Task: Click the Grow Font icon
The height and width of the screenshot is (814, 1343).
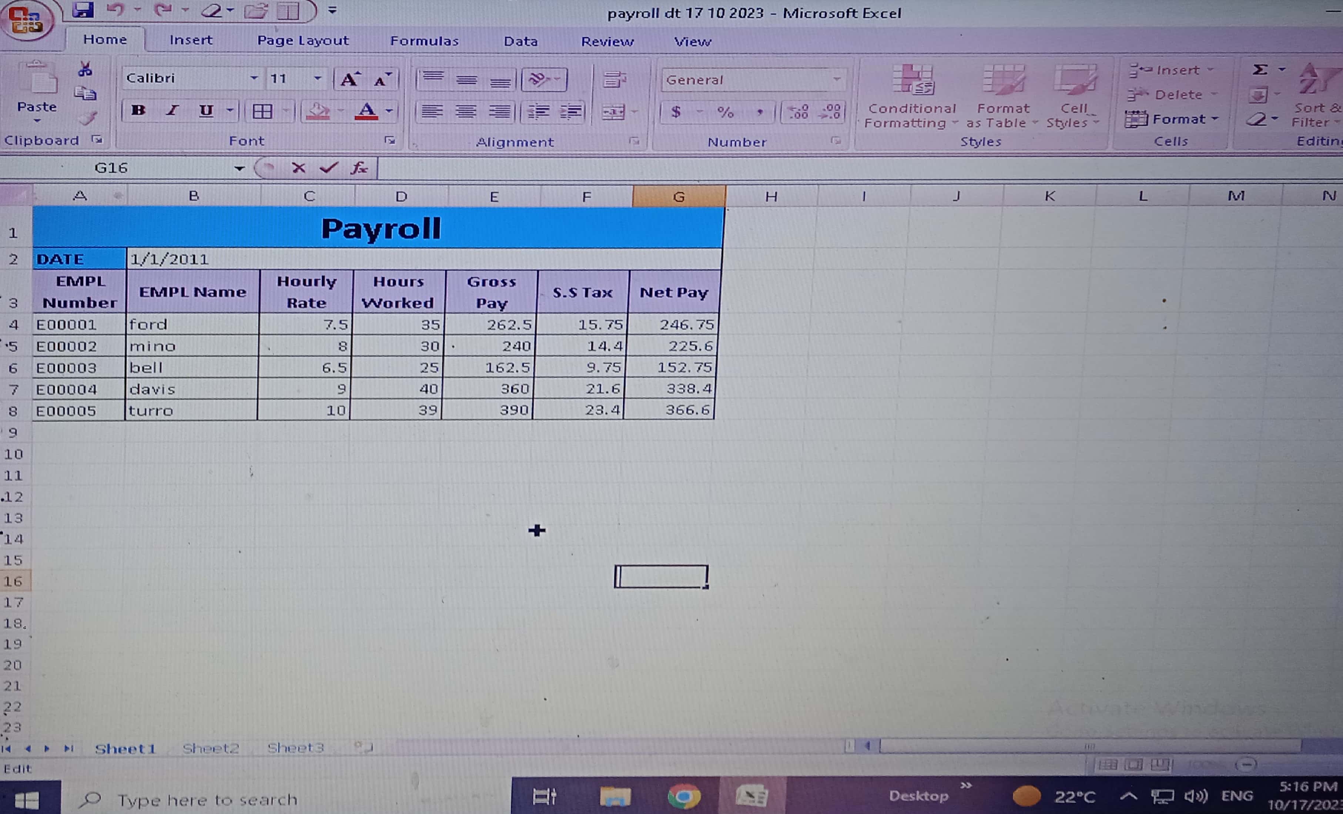Action: (x=350, y=80)
